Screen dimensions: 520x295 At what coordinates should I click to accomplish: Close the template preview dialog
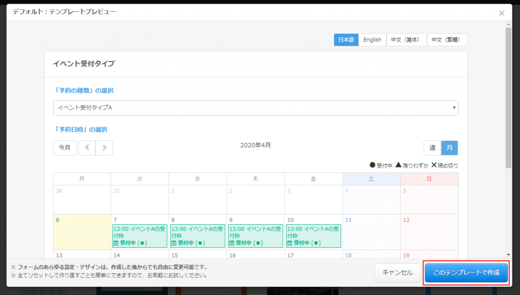pyautogui.click(x=502, y=13)
